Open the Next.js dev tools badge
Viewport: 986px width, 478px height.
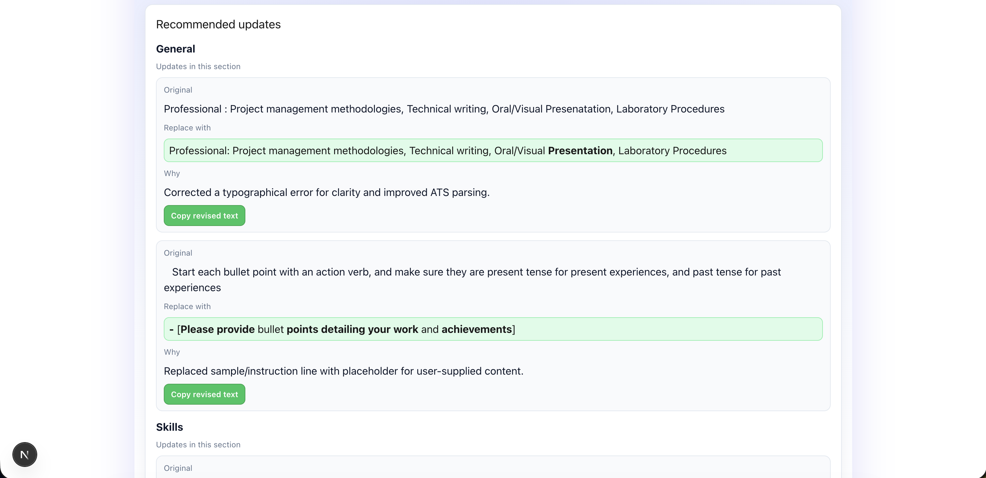[24, 454]
